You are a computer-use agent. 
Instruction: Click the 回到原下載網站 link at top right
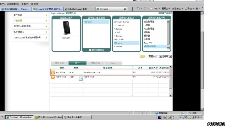coord(165,13)
